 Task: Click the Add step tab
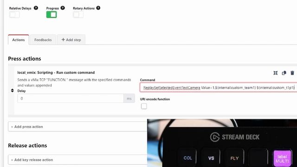click(71, 40)
